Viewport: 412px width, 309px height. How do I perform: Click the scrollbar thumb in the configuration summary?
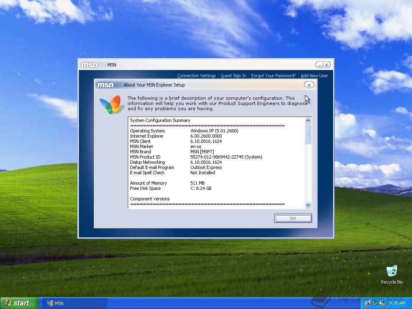tap(308, 134)
